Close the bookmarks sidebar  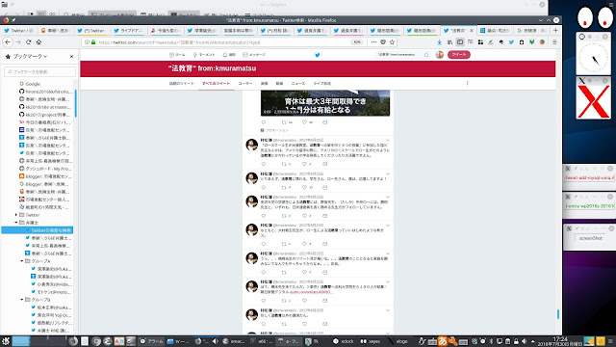pyautogui.click(x=71, y=57)
